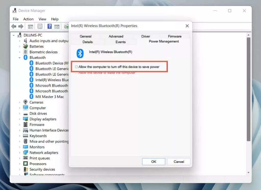Collapse the Bluetooth category

pos(20,58)
